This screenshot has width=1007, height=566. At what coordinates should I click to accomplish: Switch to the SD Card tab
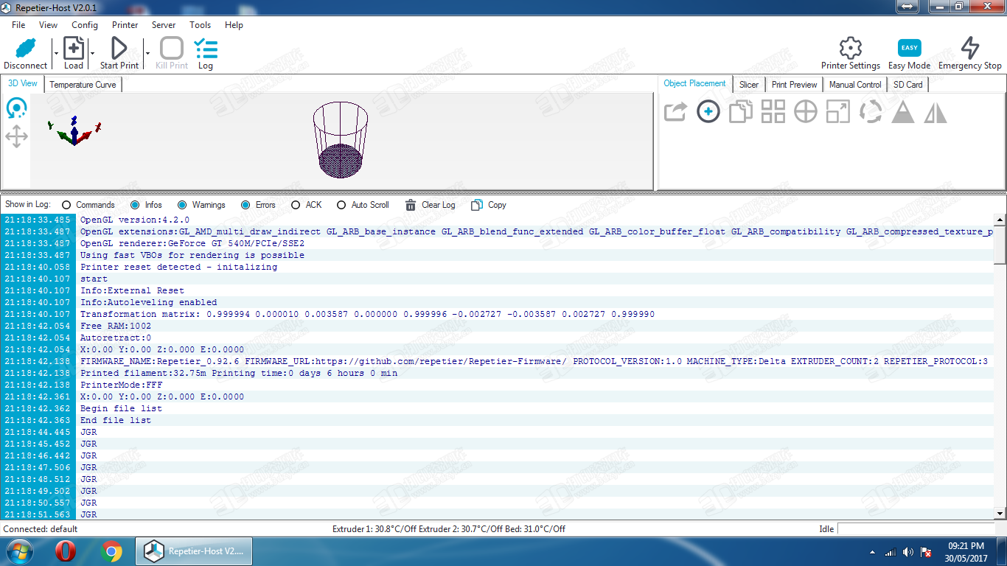tap(908, 85)
